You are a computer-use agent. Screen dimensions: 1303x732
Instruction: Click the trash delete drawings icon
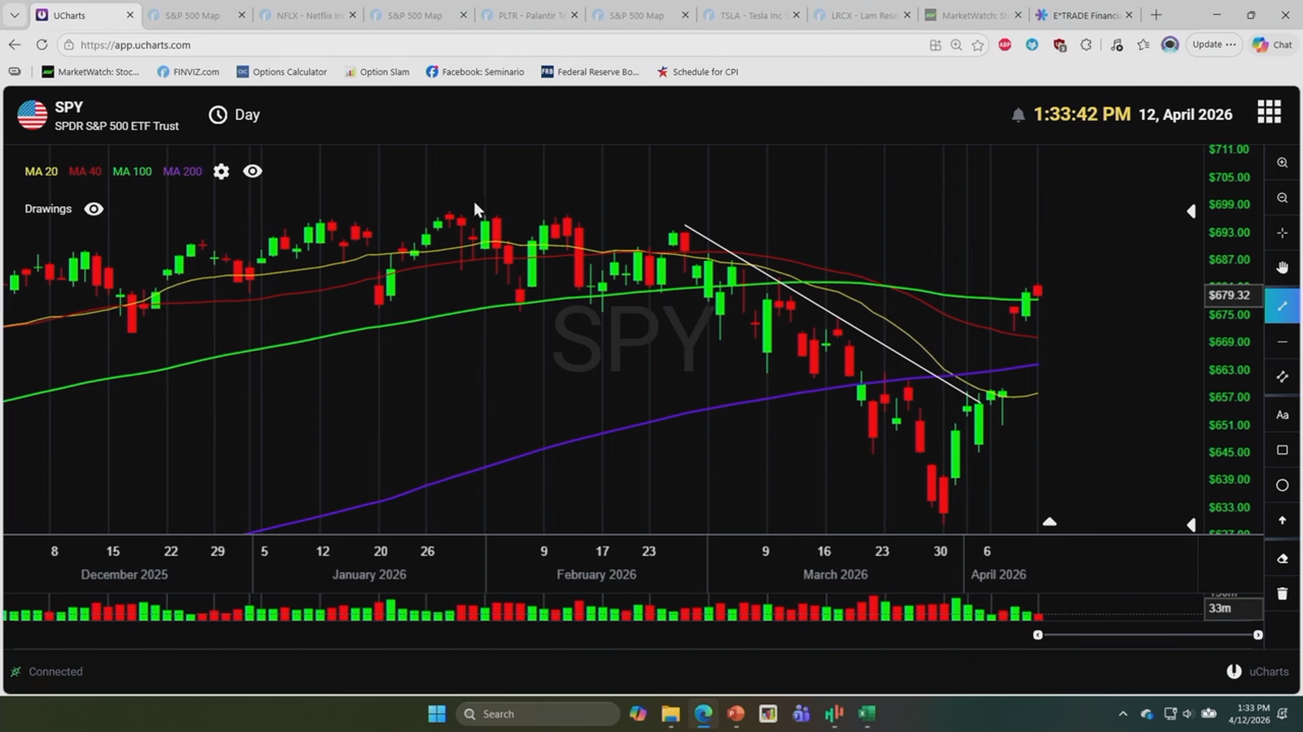[1282, 594]
